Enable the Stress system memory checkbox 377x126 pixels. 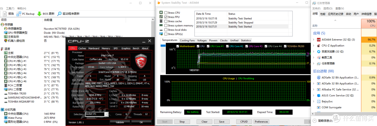[x=166, y=26]
